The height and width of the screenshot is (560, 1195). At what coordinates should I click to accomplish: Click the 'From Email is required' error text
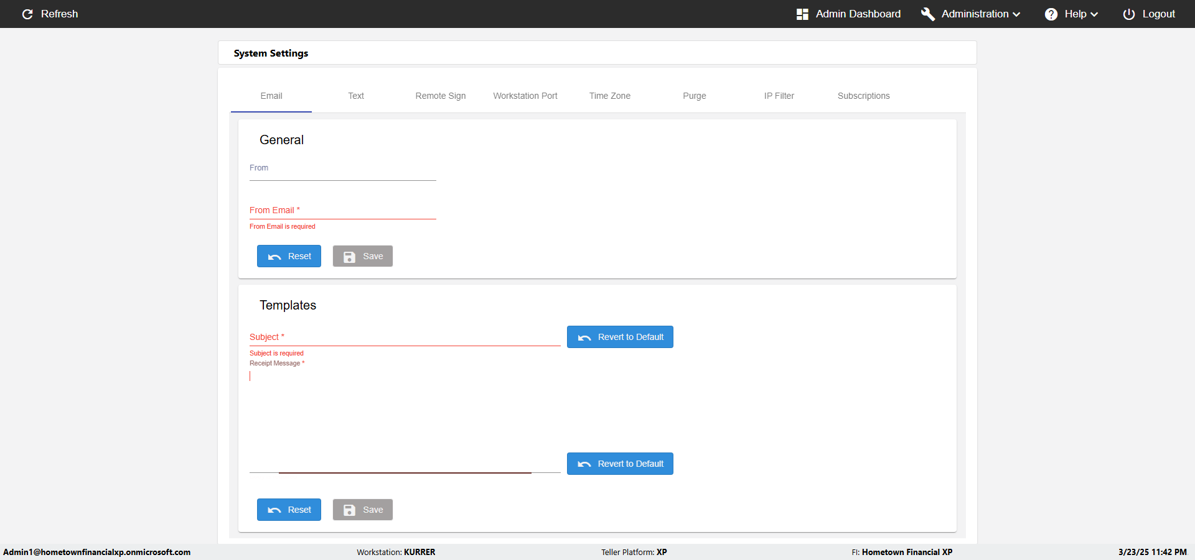click(x=283, y=226)
